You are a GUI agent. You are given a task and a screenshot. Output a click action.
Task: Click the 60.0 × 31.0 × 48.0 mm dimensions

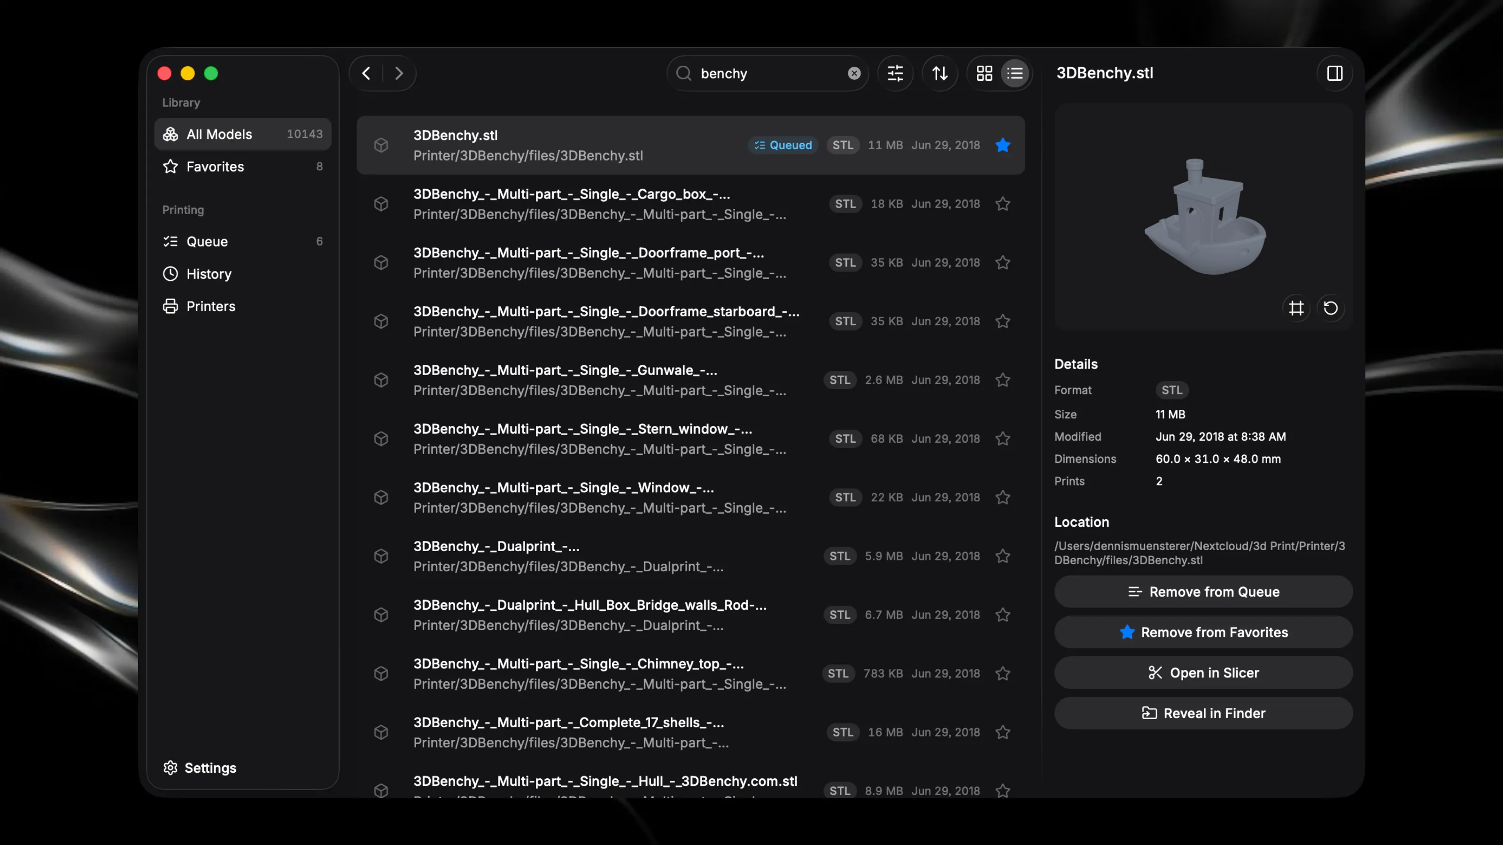pos(1218,459)
